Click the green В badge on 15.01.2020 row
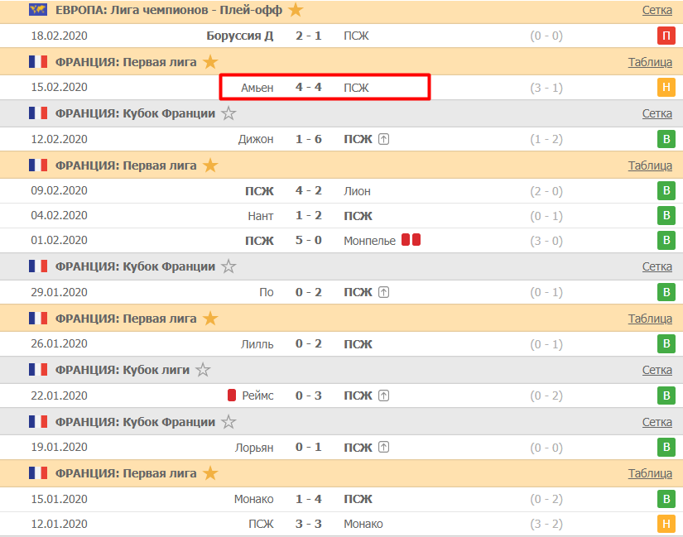Image resolution: width=683 pixels, height=537 pixels. (666, 499)
